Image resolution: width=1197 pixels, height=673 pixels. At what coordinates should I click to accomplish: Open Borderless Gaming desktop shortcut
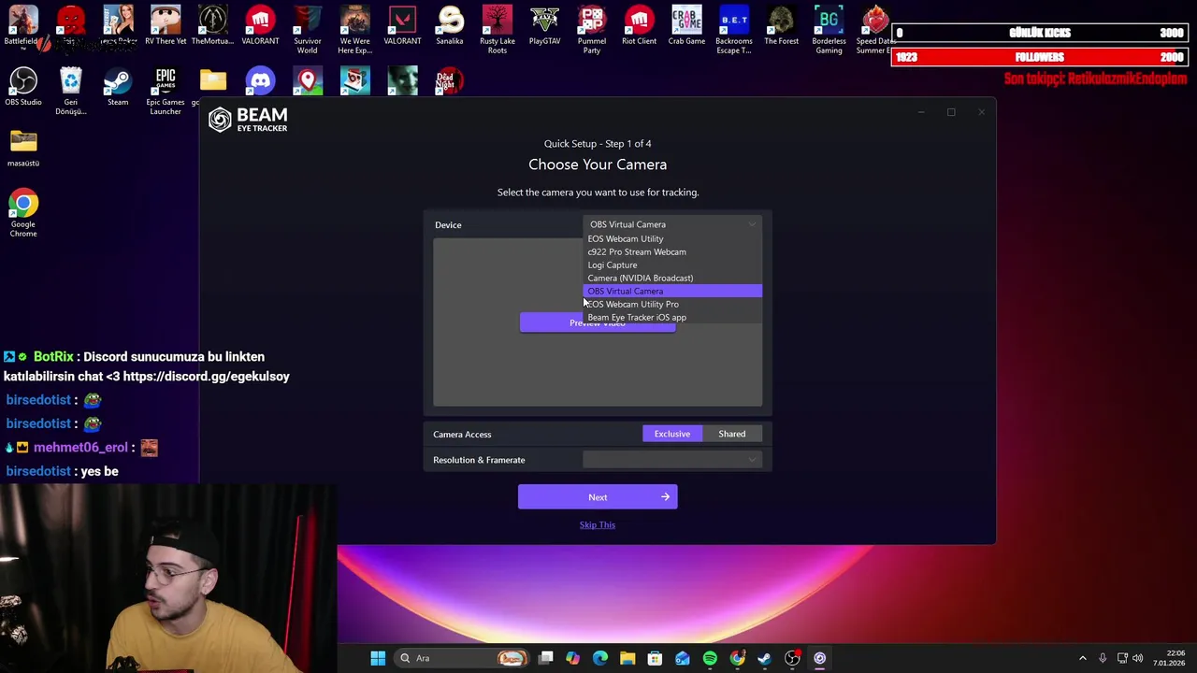pyautogui.click(x=829, y=30)
